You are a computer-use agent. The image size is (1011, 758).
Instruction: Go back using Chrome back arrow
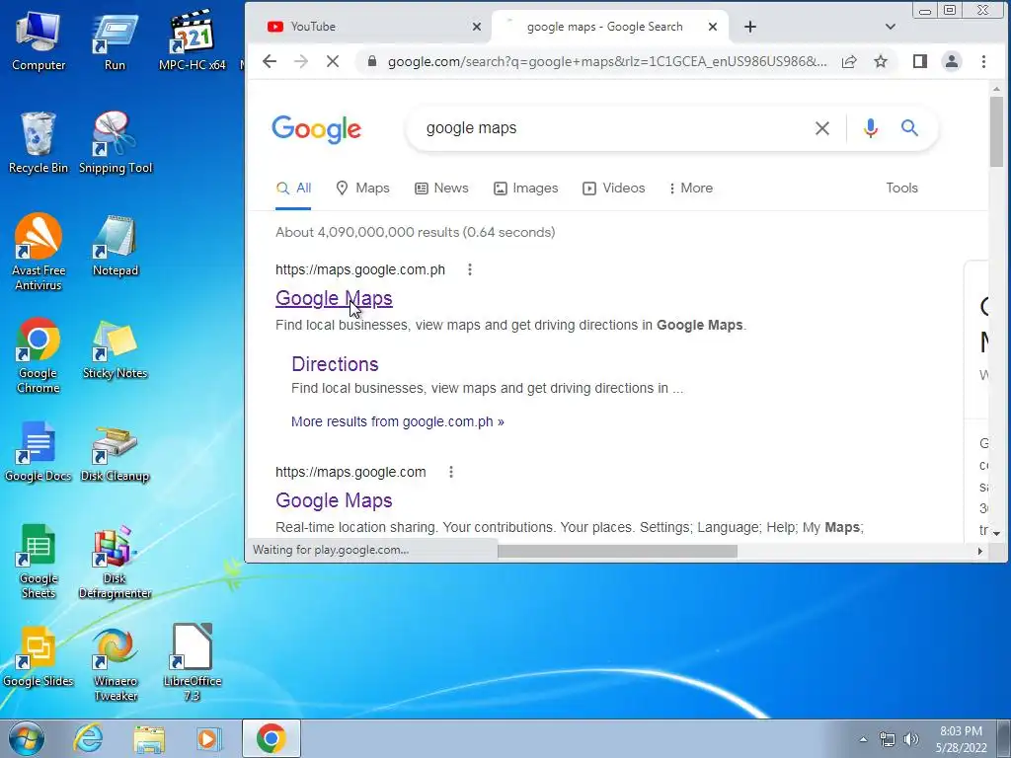click(270, 61)
